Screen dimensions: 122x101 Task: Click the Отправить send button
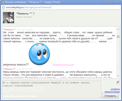[110, 96]
